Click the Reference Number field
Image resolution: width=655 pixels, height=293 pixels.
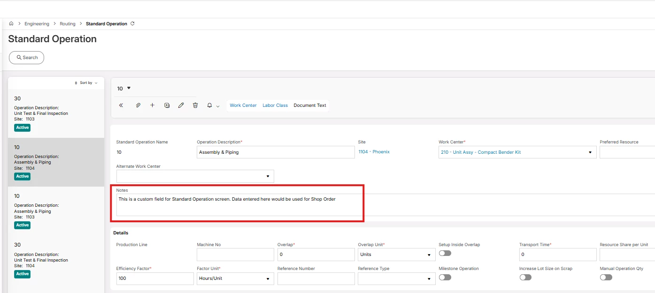(x=316, y=278)
